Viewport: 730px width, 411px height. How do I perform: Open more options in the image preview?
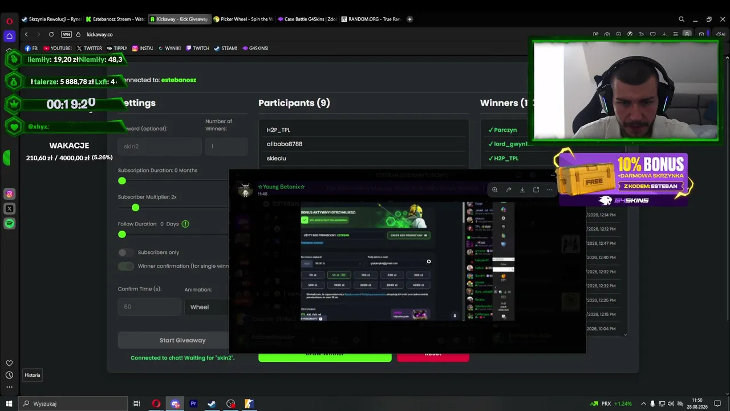(x=550, y=190)
